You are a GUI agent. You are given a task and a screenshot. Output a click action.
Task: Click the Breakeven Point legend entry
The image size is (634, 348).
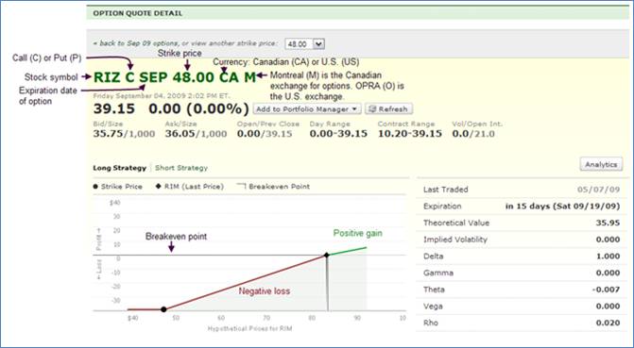tap(274, 187)
